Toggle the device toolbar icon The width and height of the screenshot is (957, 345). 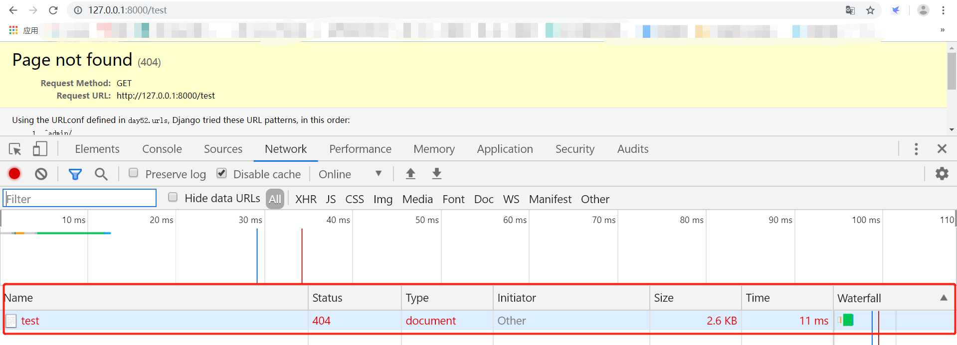point(40,149)
